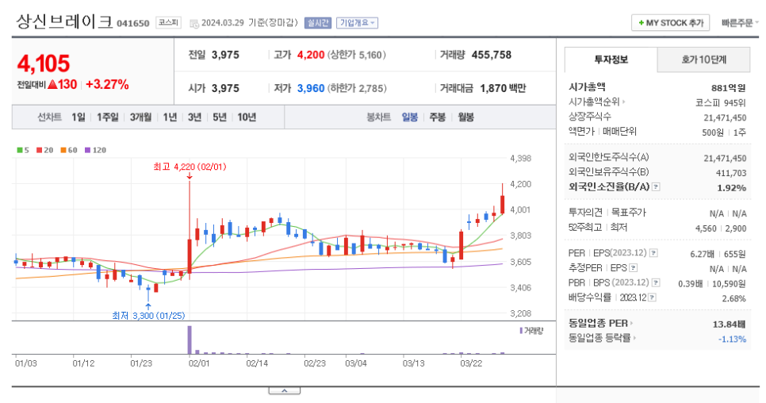Click the 저가 value 3,960

click(311, 88)
